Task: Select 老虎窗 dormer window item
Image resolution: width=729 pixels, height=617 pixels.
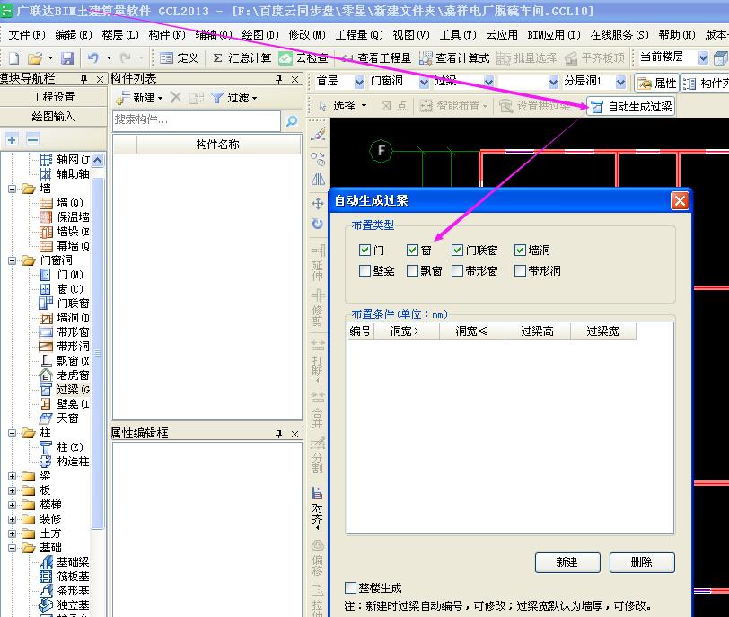Action: [x=65, y=375]
